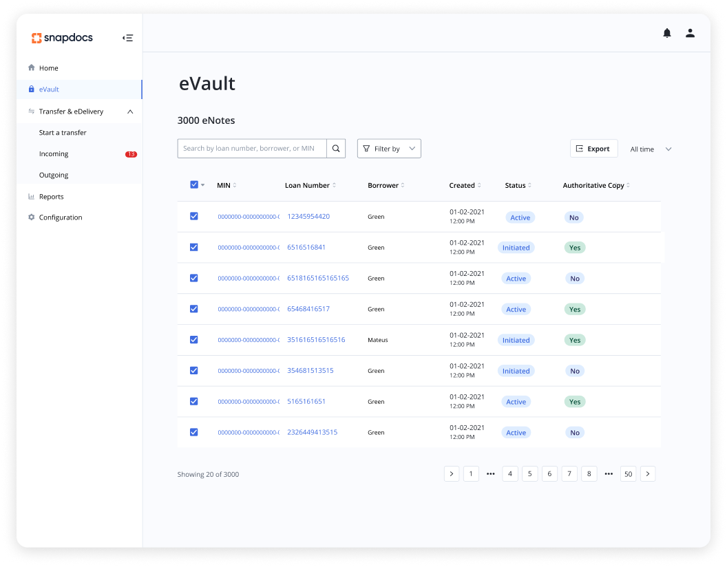
Task: Open the Filter by dropdown
Action: [x=389, y=148]
